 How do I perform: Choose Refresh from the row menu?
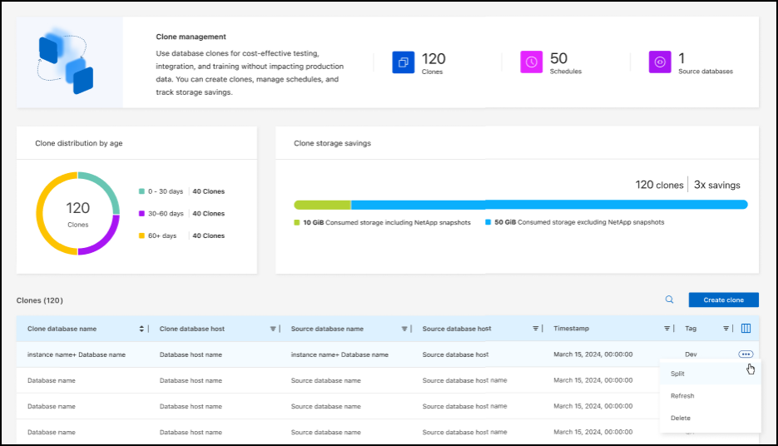[x=682, y=396]
